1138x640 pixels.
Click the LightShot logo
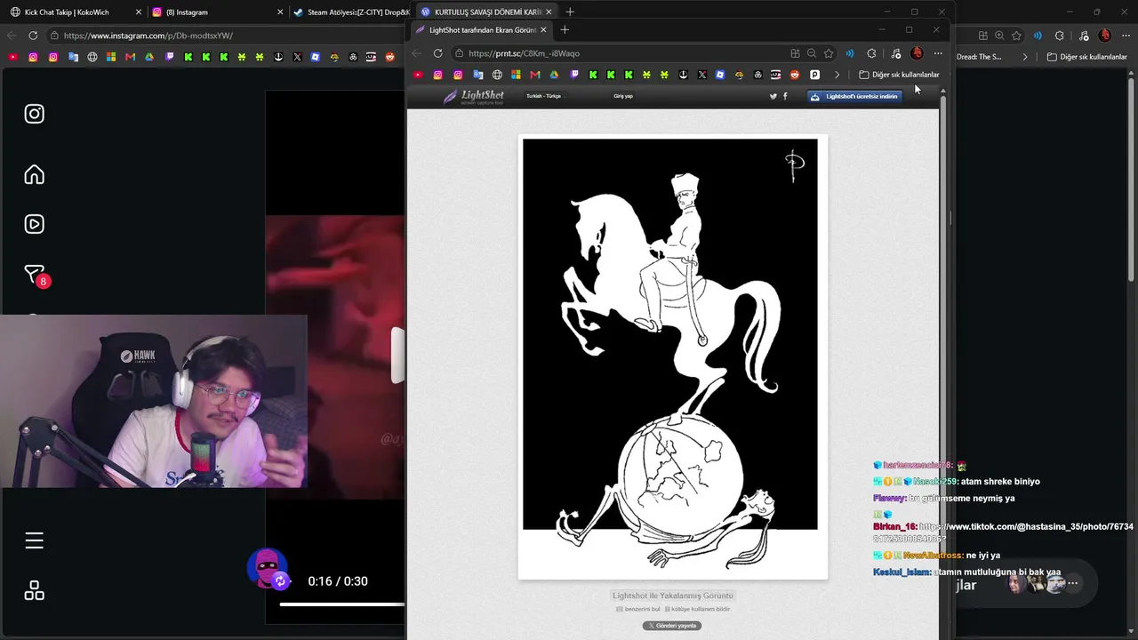pos(474,96)
